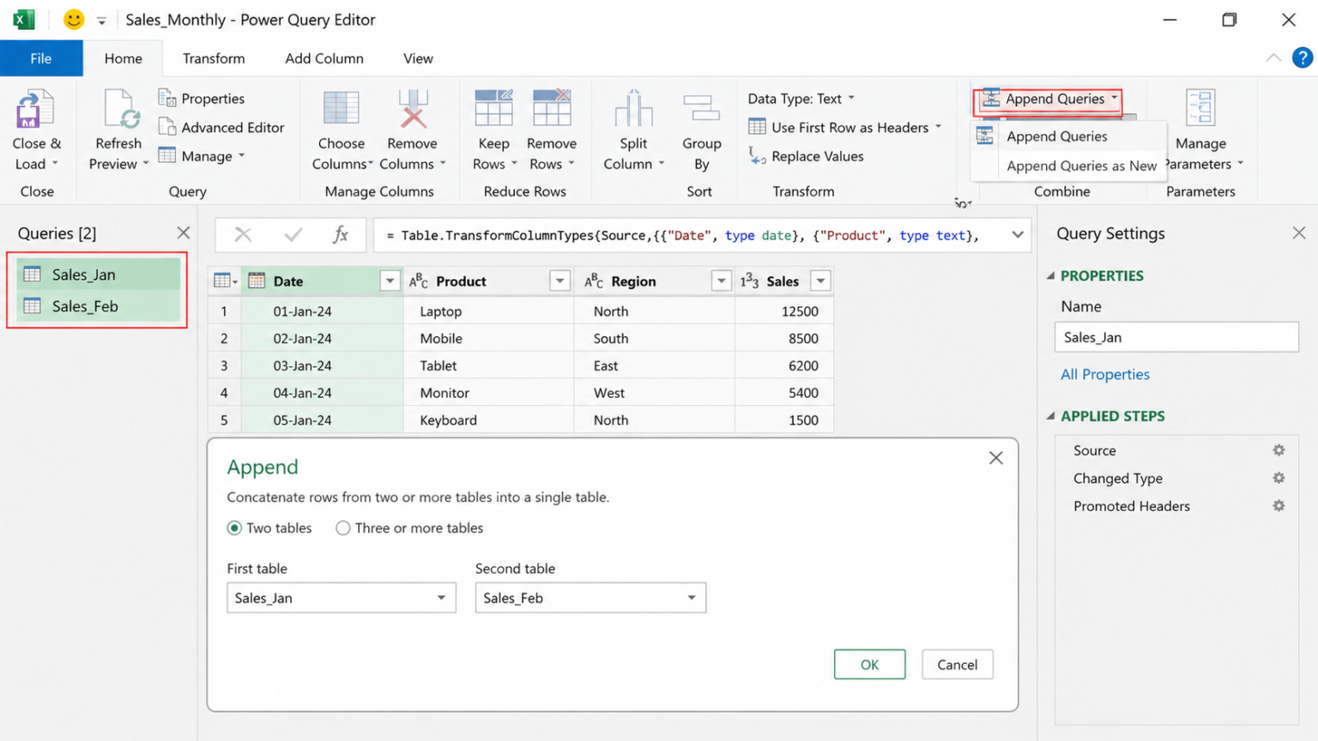Switch to the Home tab
Screen dimensions: 1318x741
coord(124,58)
